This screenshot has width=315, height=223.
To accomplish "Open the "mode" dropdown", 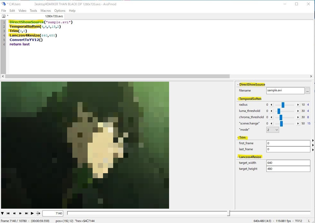I will [273, 130].
